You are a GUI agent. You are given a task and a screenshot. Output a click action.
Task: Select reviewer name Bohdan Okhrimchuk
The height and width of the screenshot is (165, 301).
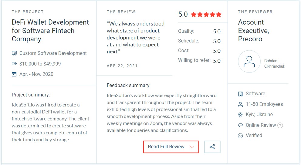[275, 63]
